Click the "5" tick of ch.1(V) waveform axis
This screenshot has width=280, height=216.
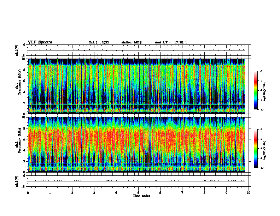[25, 45]
